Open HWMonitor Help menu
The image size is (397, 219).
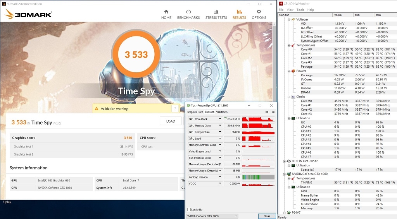311,10
